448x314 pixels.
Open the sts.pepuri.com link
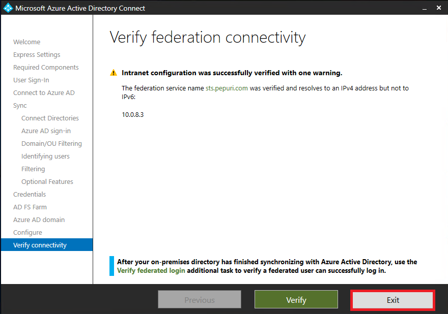coord(227,88)
